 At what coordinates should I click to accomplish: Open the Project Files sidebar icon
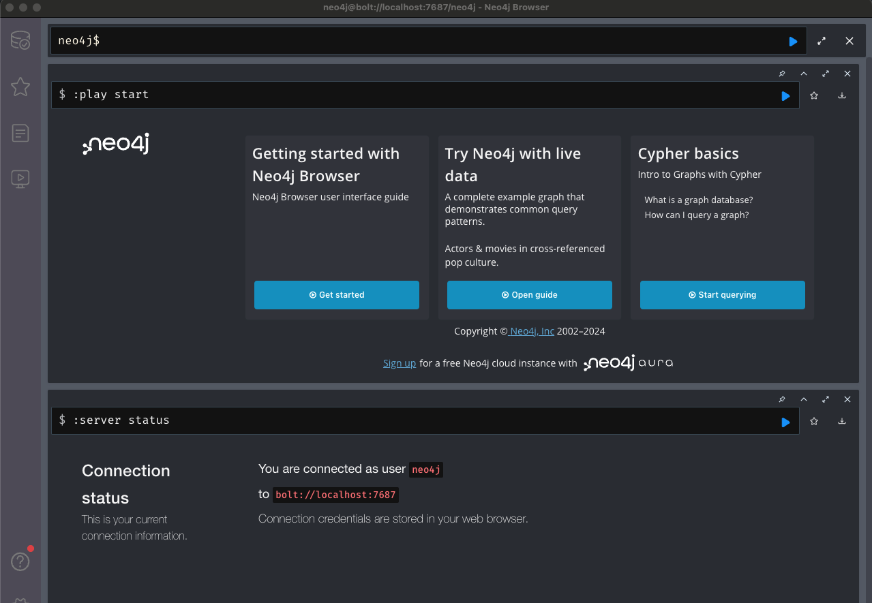[20, 132]
